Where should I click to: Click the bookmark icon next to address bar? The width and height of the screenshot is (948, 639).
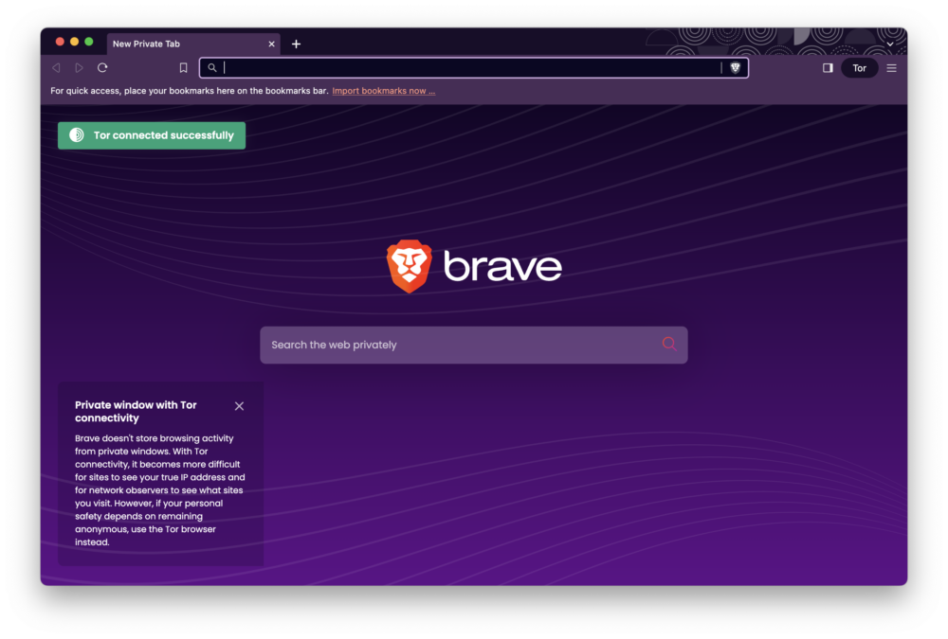point(183,67)
